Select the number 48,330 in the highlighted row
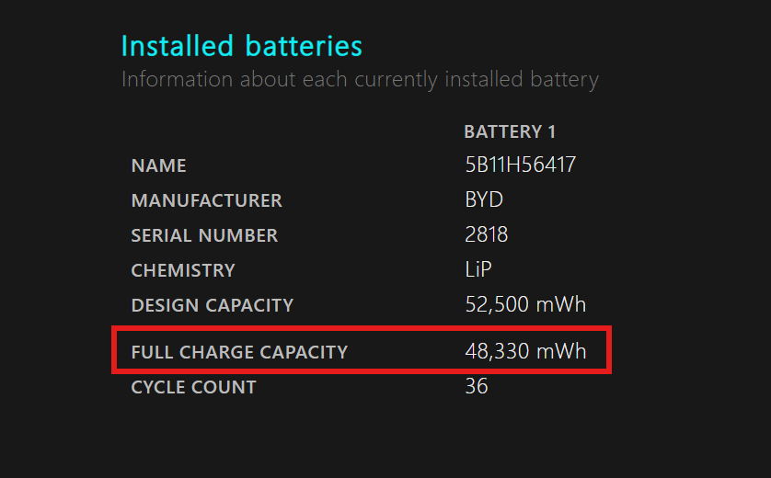This screenshot has width=771, height=478. pyautogui.click(x=498, y=351)
